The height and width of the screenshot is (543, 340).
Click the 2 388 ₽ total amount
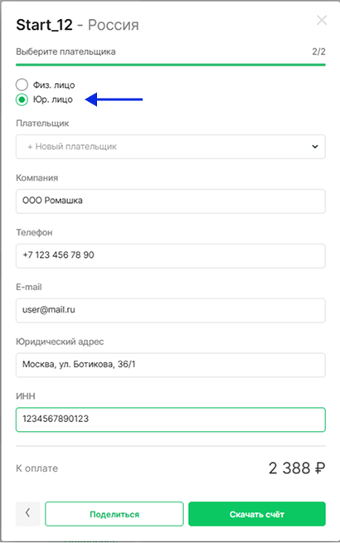pyautogui.click(x=297, y=468)
